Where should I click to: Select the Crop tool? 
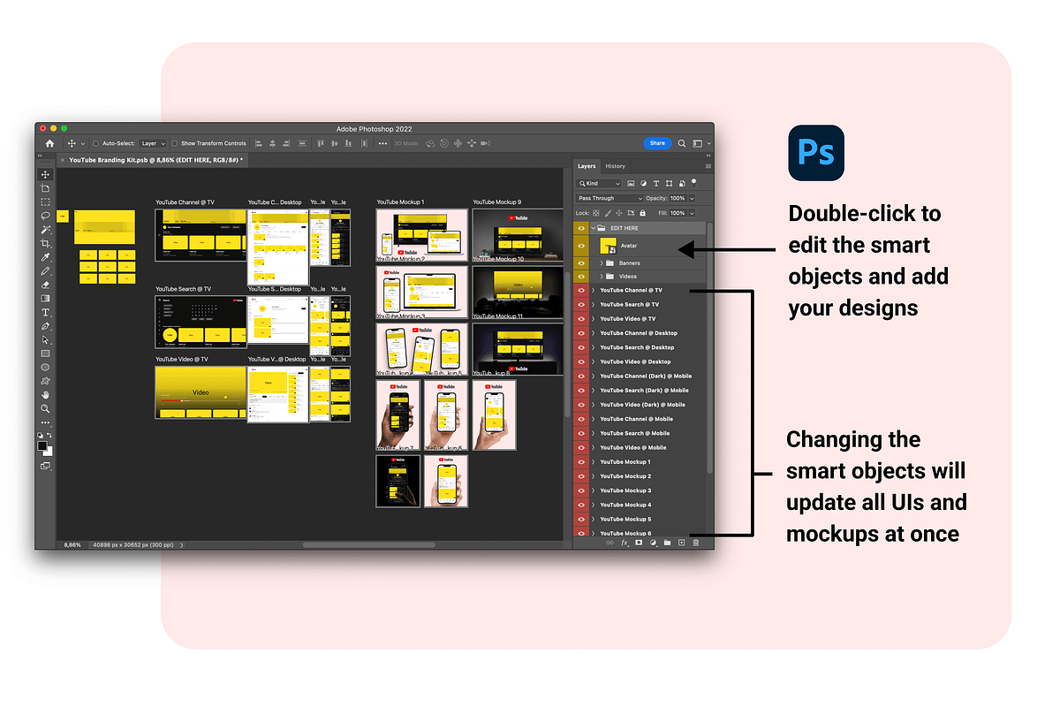click(x=45, y=243)
